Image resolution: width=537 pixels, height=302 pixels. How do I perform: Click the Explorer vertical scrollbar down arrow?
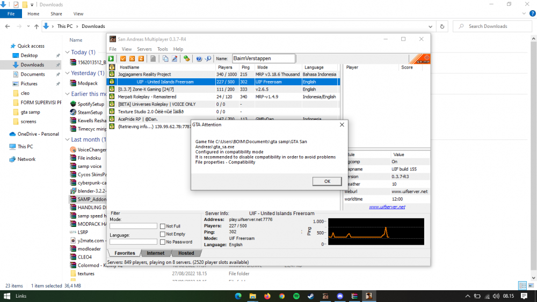tap(534, 278)
